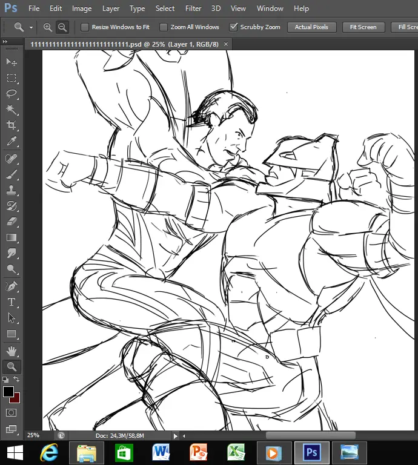The width and height of the screenshot is (418, 465).
Task: Open the Help menu
Action: point(302,8)
